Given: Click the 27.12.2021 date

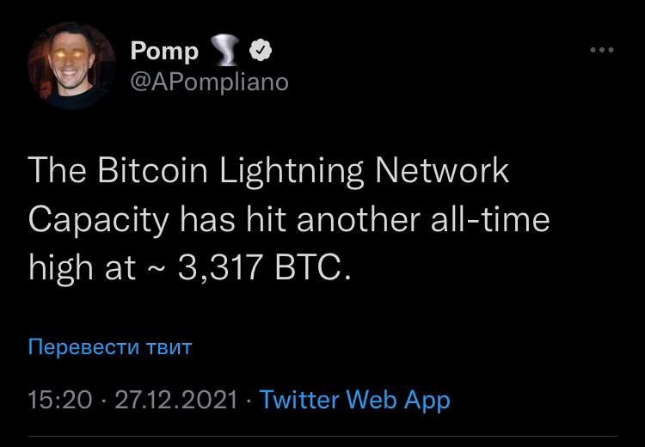Looking at the screenshot, I should [175, 400].
